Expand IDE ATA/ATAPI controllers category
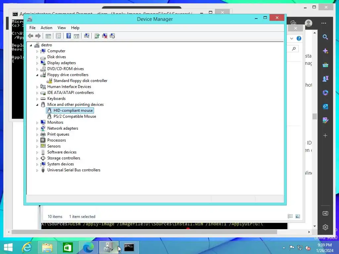 click(x=37, y=93)
